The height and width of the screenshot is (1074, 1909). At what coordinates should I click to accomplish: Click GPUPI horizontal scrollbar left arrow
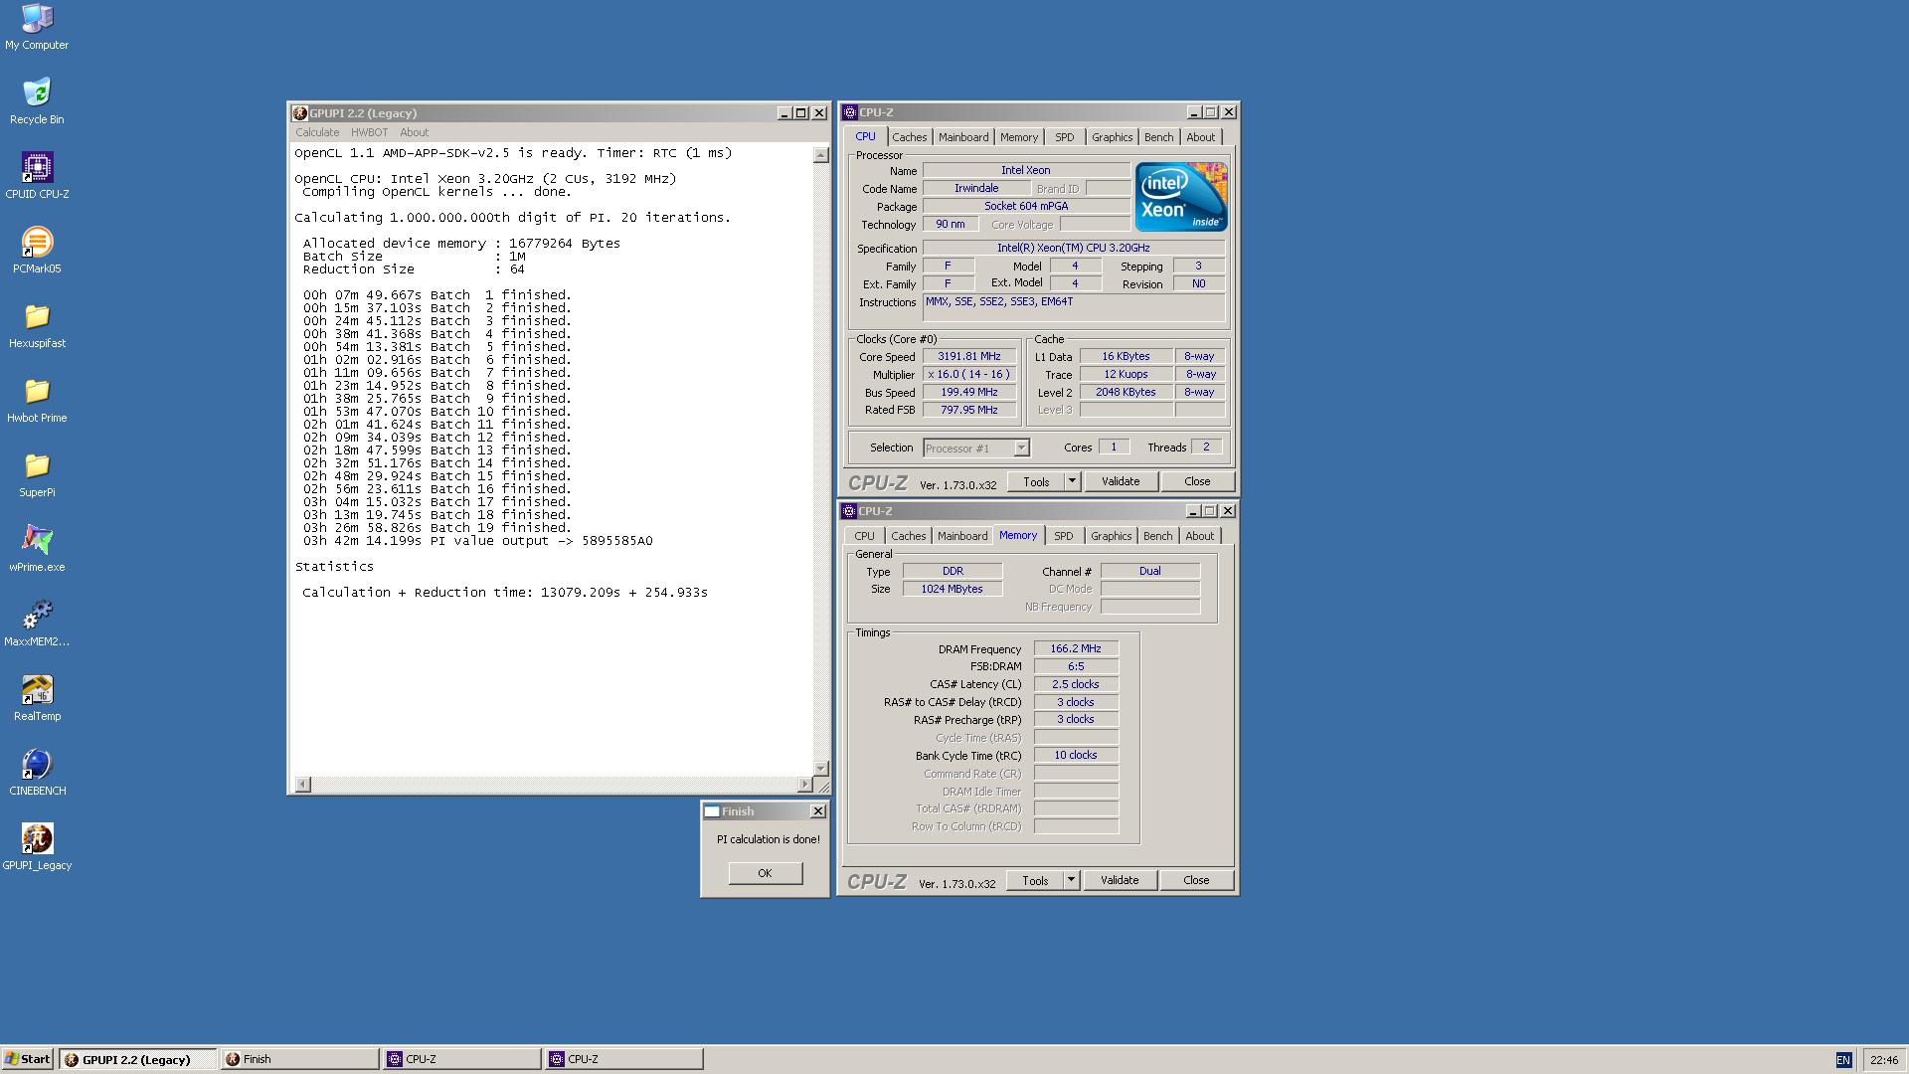pos(302,785)
